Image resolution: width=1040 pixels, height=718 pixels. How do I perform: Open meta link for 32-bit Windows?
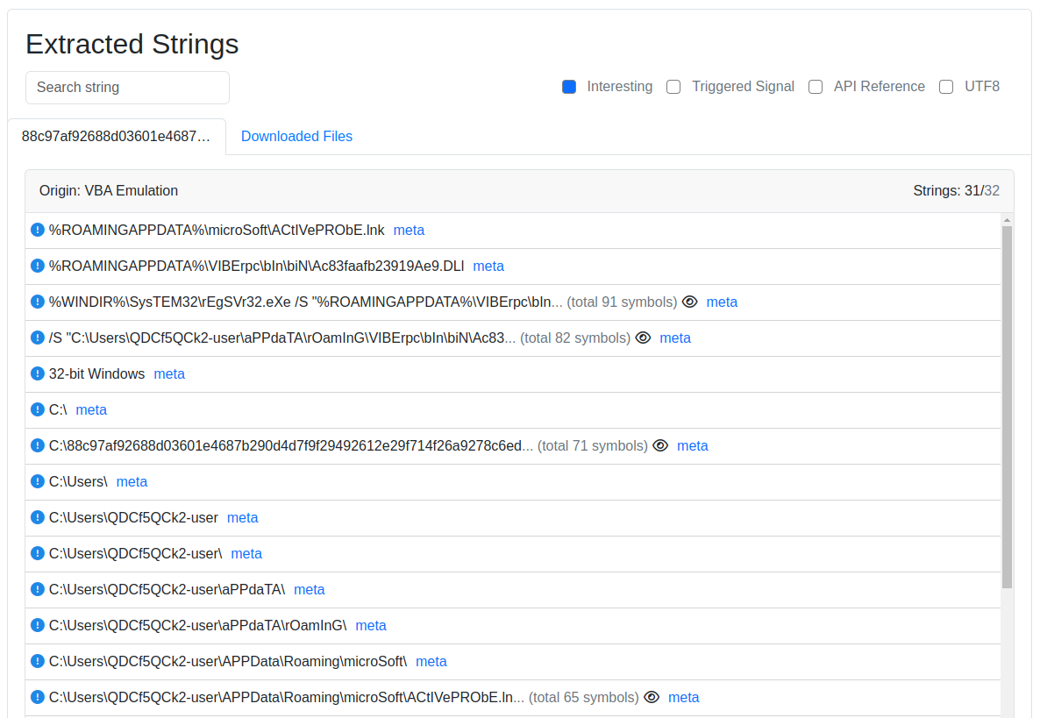(169, 373)
